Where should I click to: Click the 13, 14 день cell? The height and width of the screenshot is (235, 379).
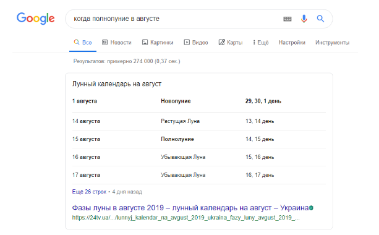point(260,121)
